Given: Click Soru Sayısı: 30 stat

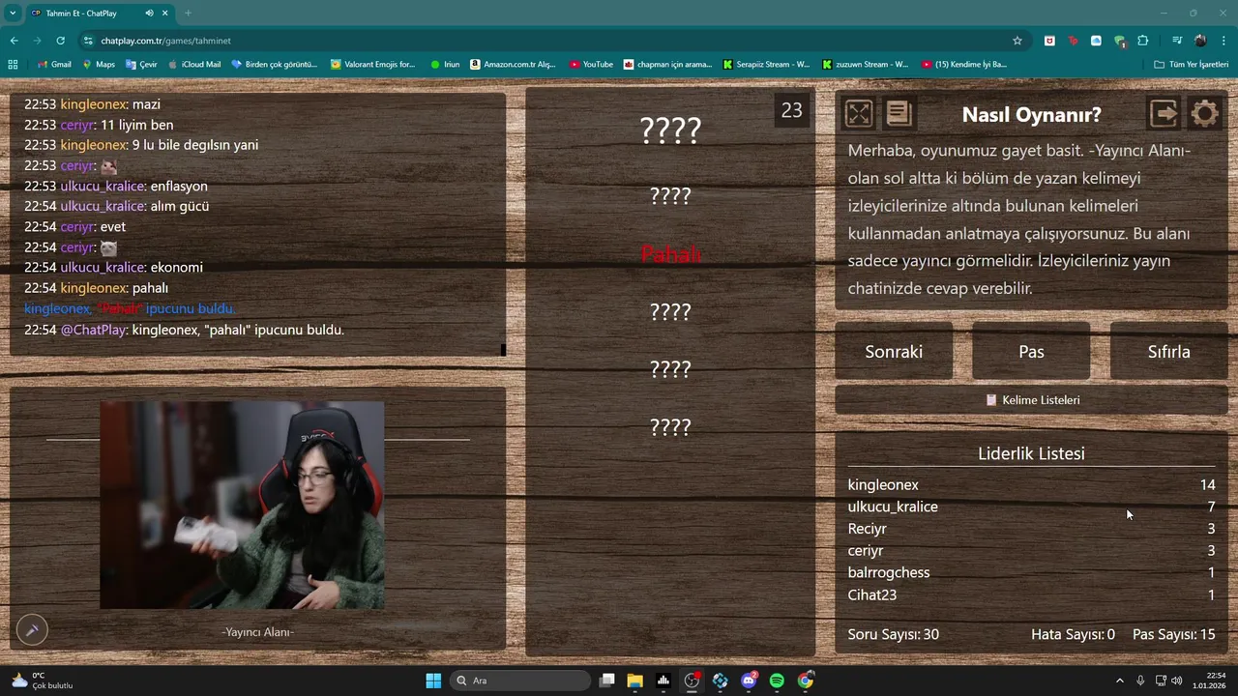Looking at the screenshot, I should (893, 634).
